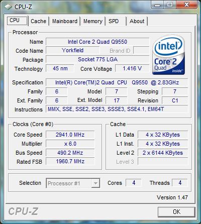Image resolution: width=201 pixels, height=224 pixels.
Task: Click the Instructions field listing SSE4.1
Action: click(117, 109)
